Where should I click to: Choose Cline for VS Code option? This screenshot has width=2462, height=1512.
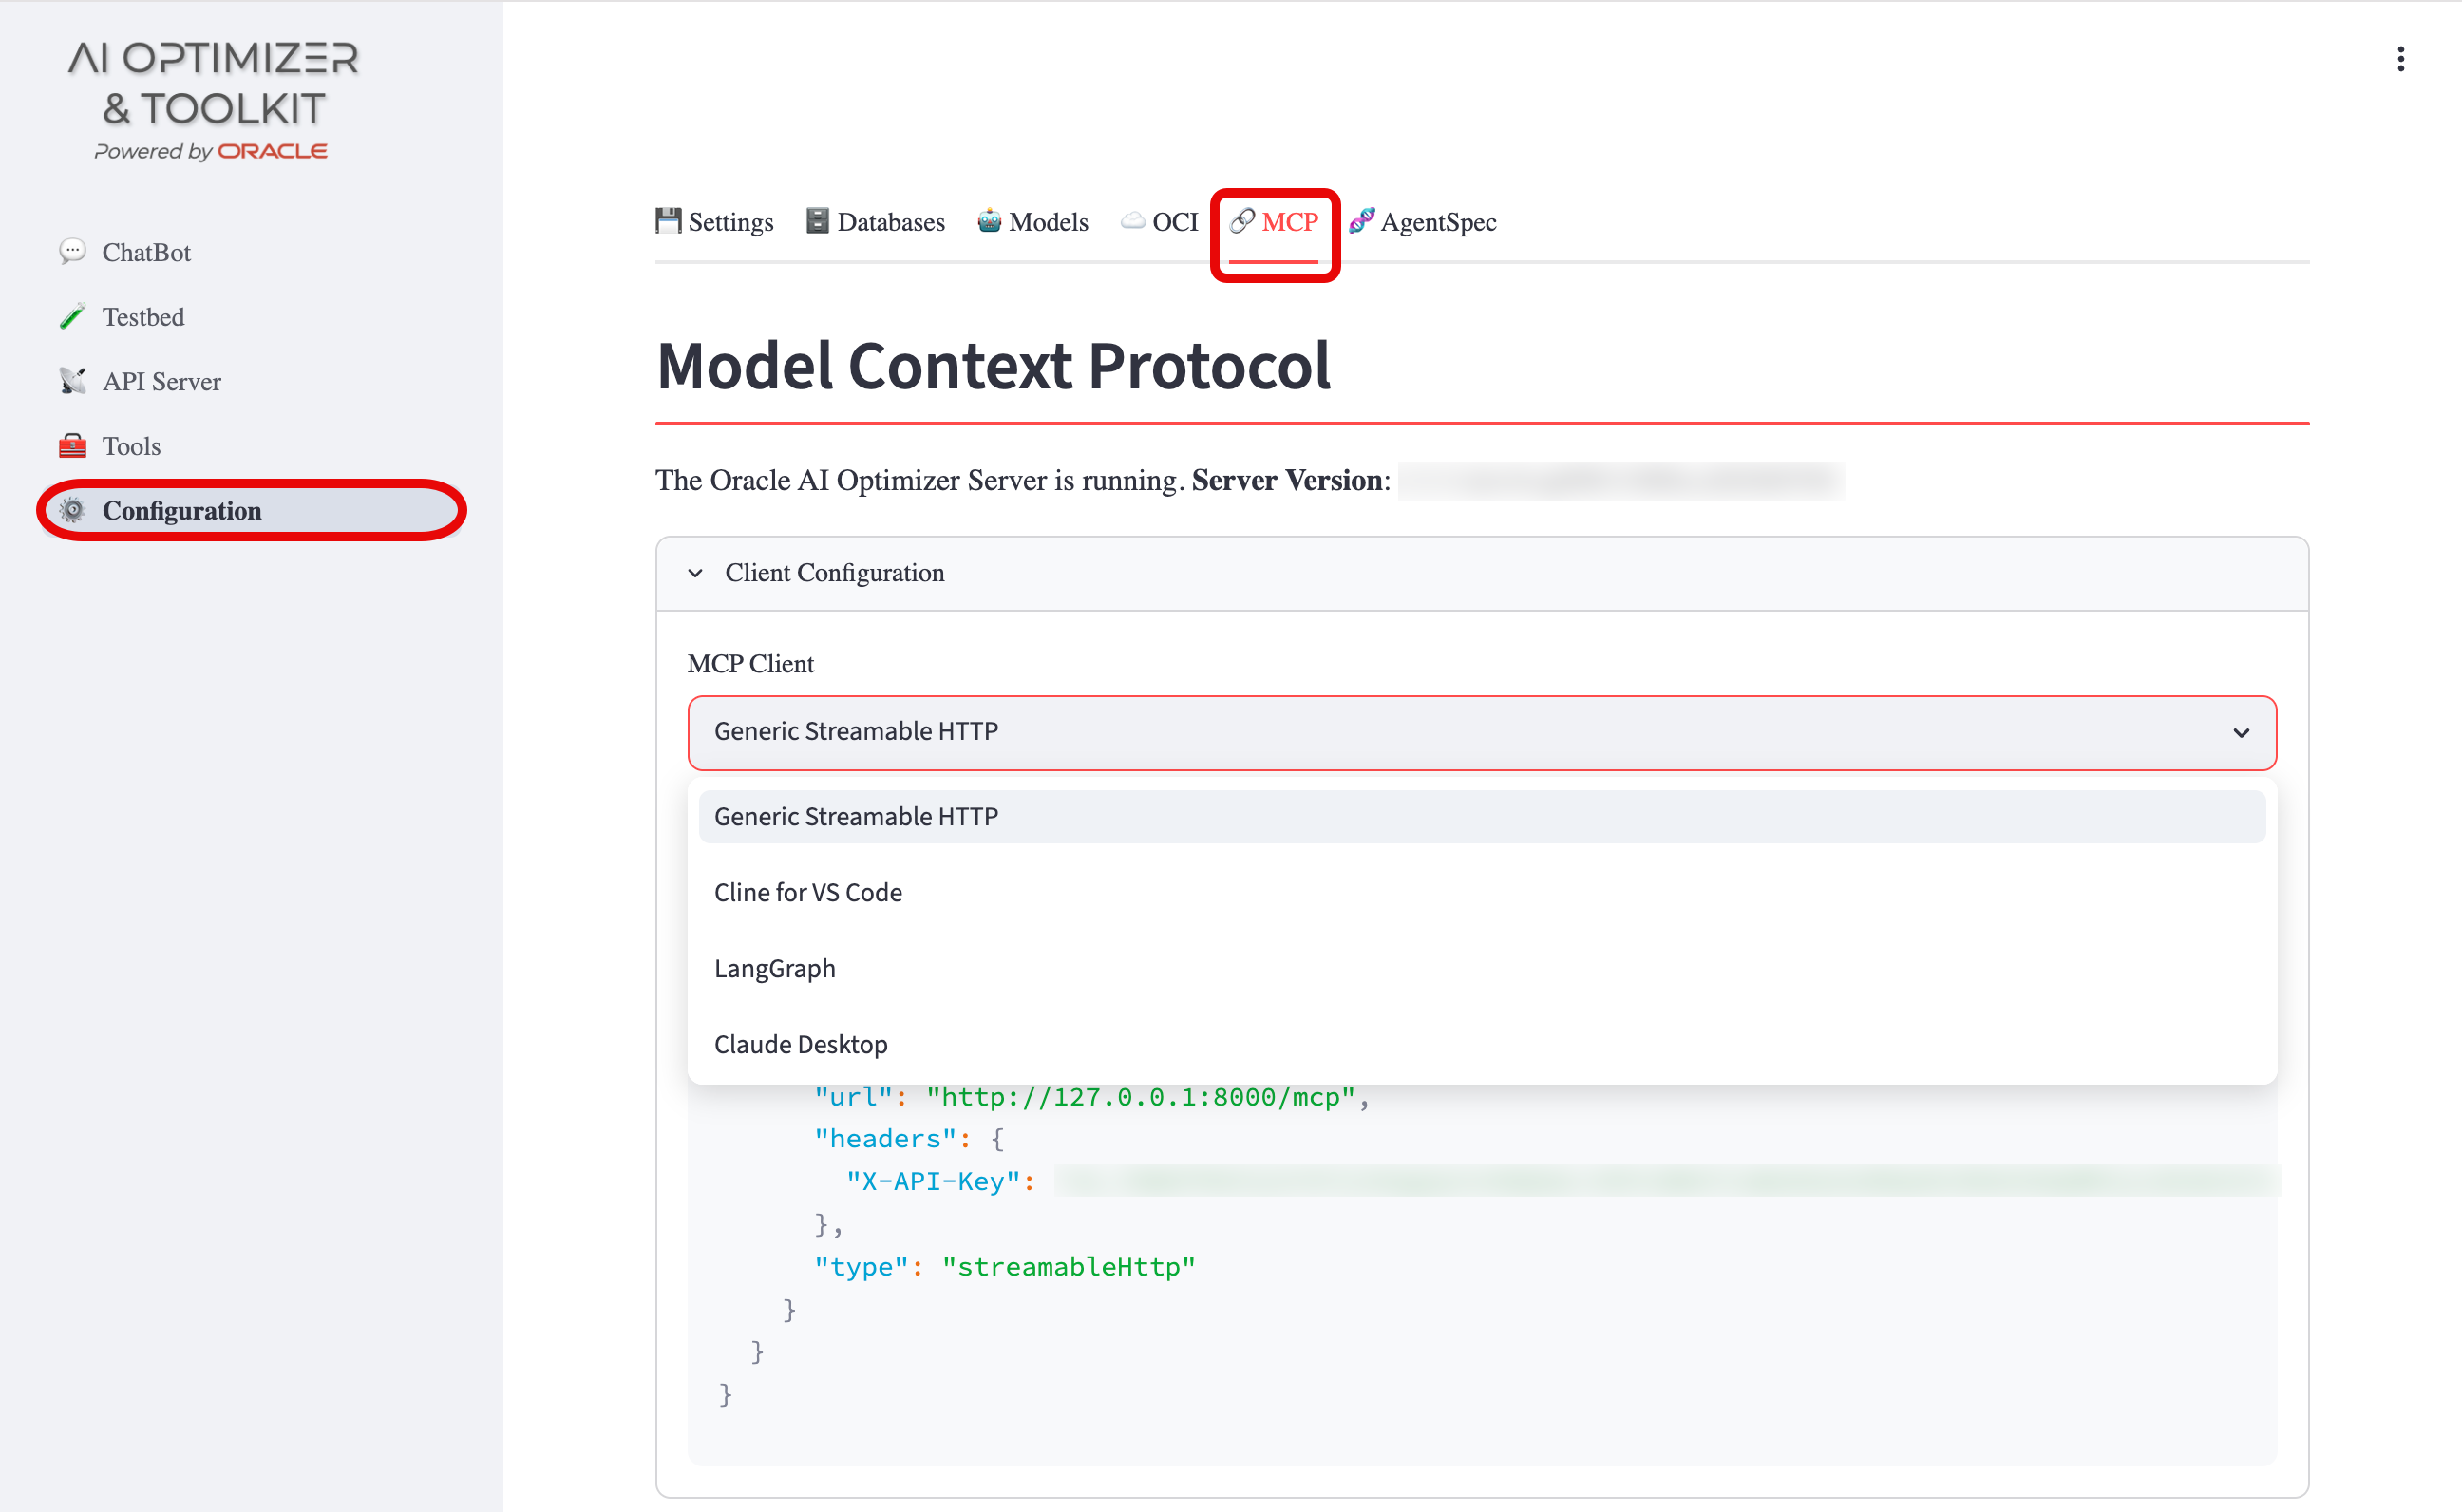[1482, 892]
